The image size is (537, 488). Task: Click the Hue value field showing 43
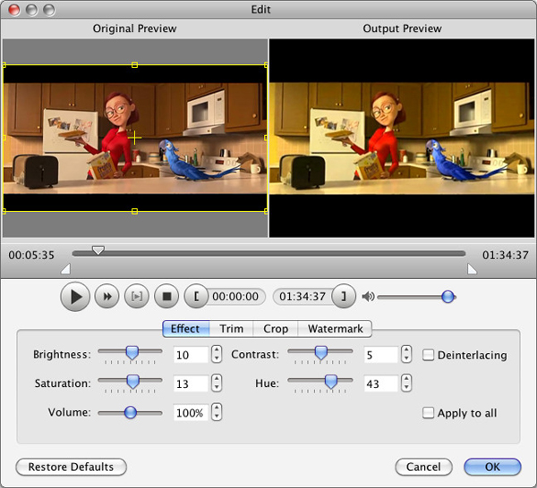(x=381, y=383)
